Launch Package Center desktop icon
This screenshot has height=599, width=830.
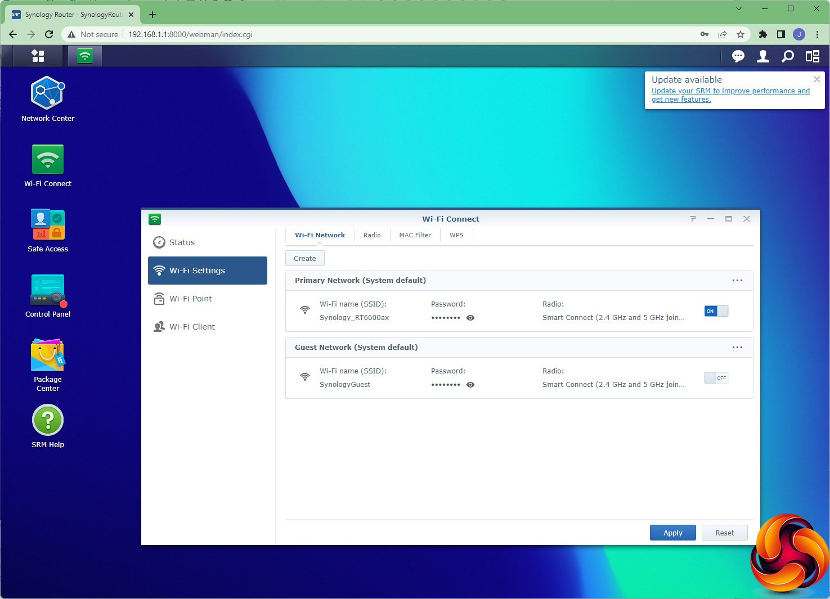point(48,365)
